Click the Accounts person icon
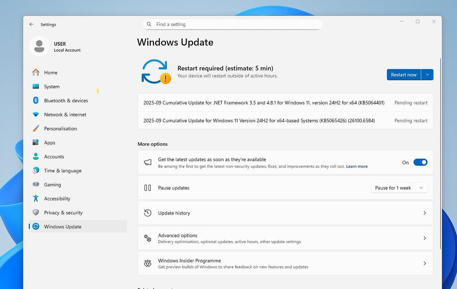The width and height of the screenshot is (457, 289). [x=36, y=156]
